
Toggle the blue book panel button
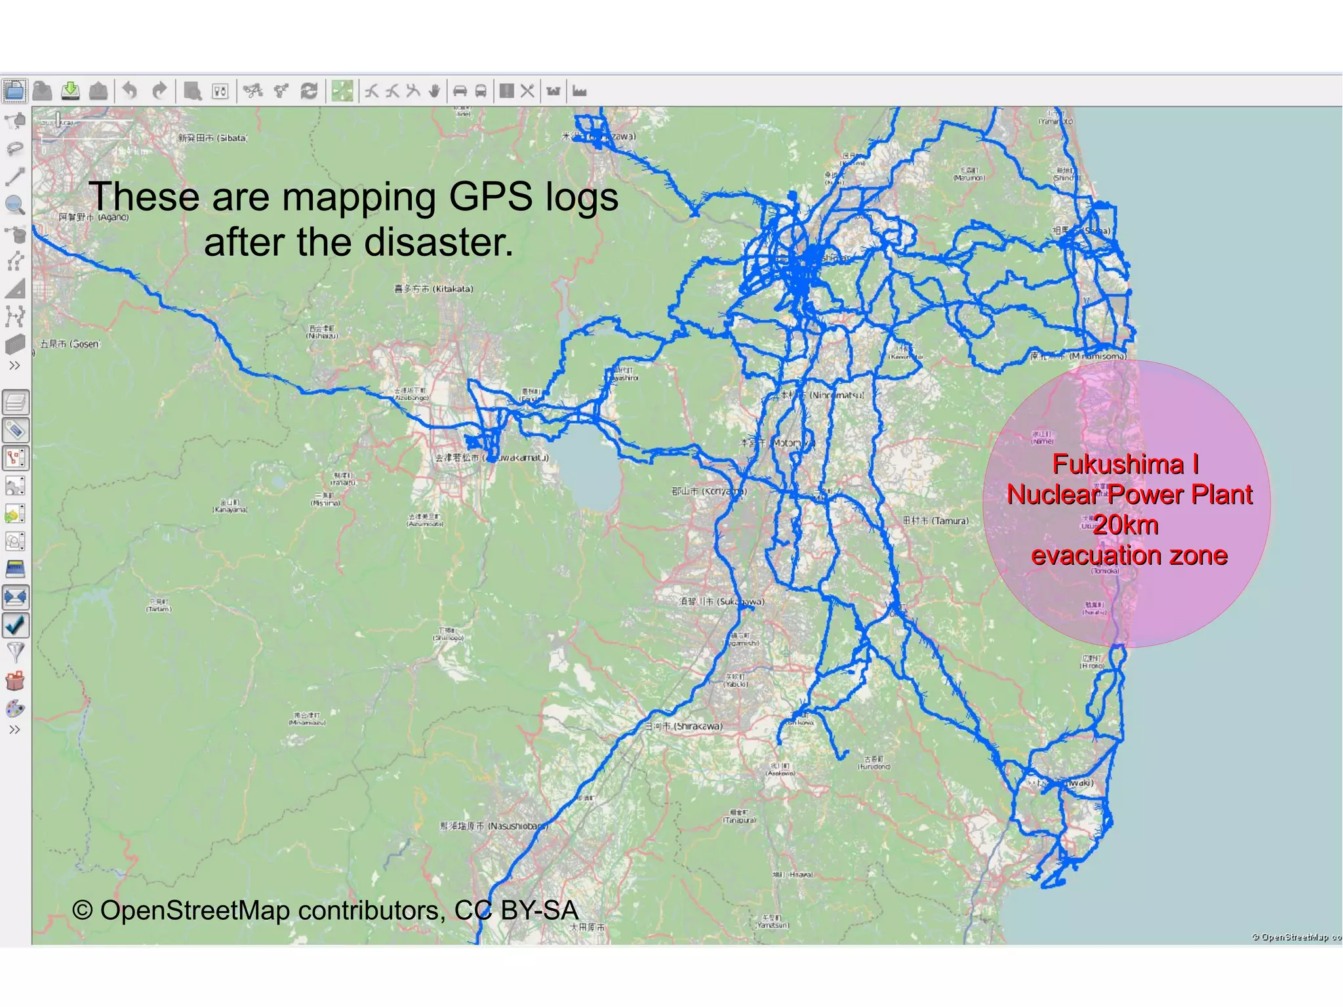16,568
